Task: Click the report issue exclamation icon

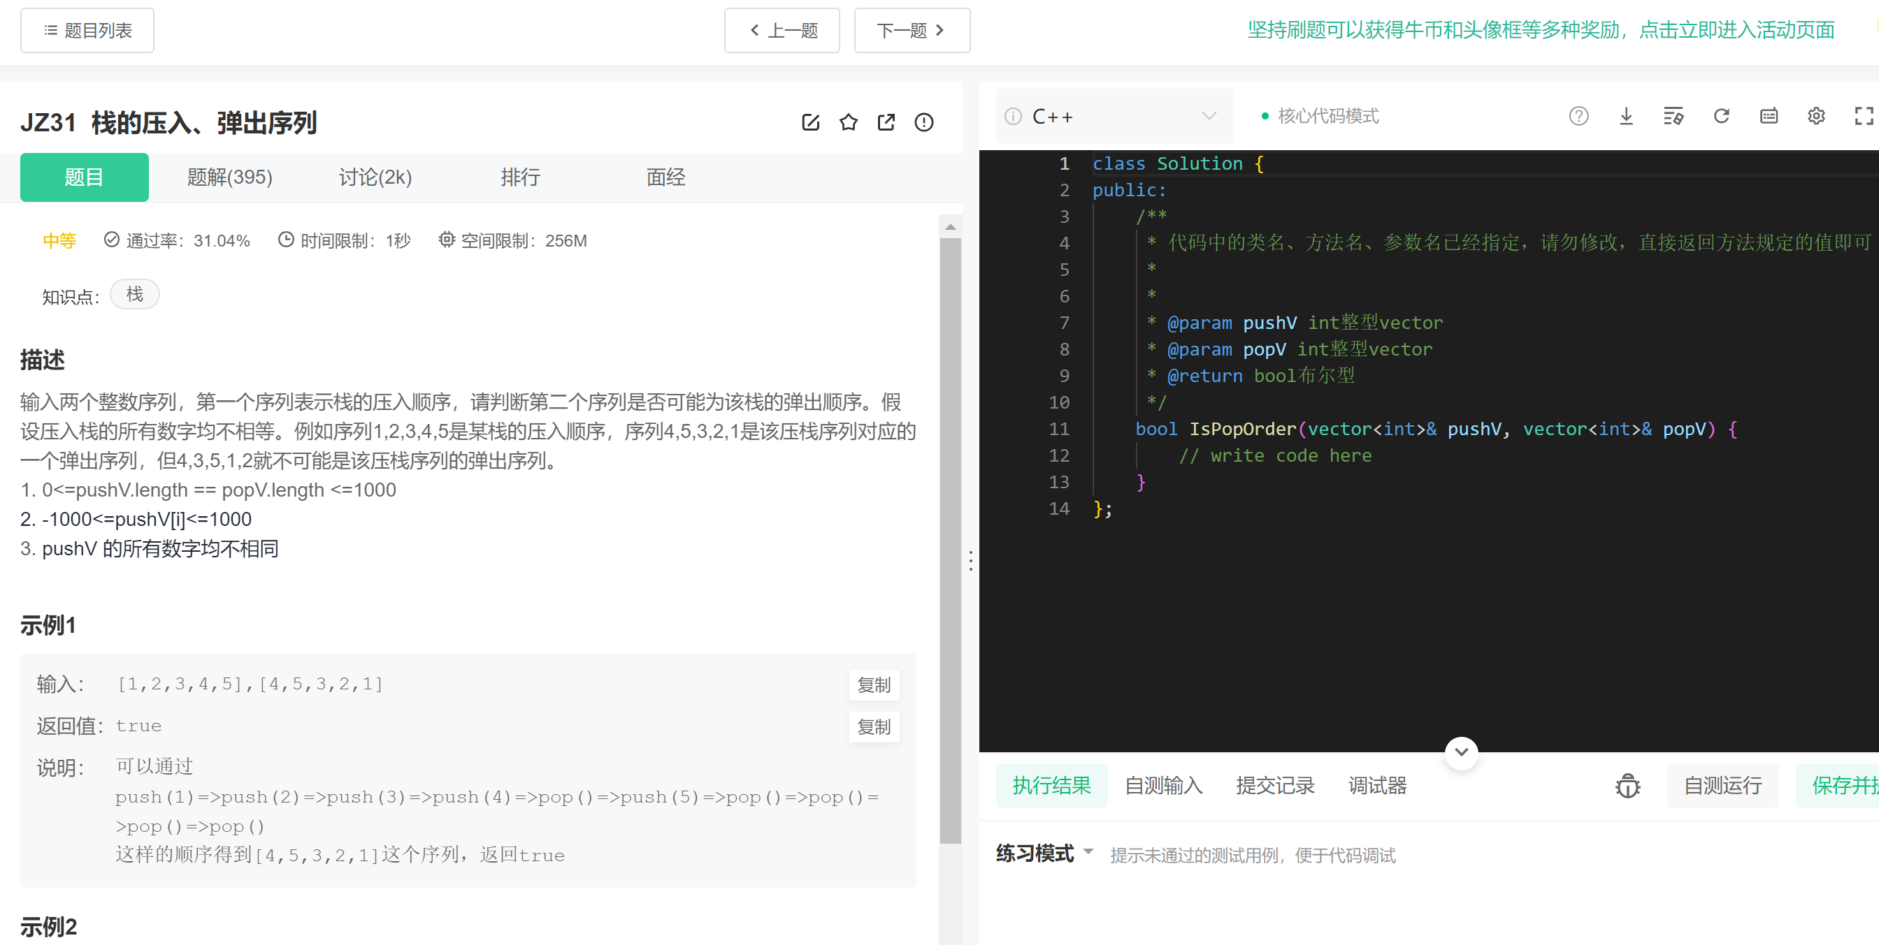Action: click(924, 122)
